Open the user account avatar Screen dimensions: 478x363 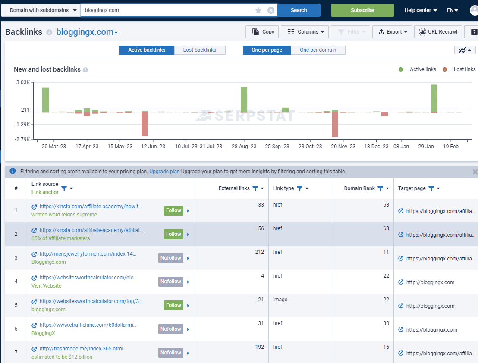click(474, 10)
